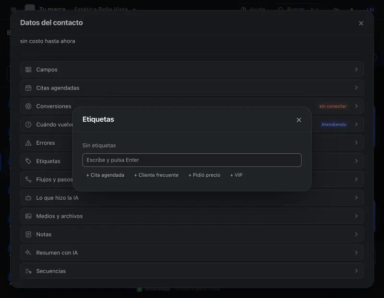Click the target icon beside Conversiones
This screenshot has width=384, height=298.
(28, 106)
